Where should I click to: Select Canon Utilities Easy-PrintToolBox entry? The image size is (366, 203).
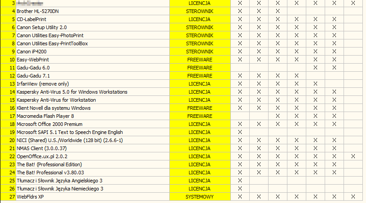(93, 43)
